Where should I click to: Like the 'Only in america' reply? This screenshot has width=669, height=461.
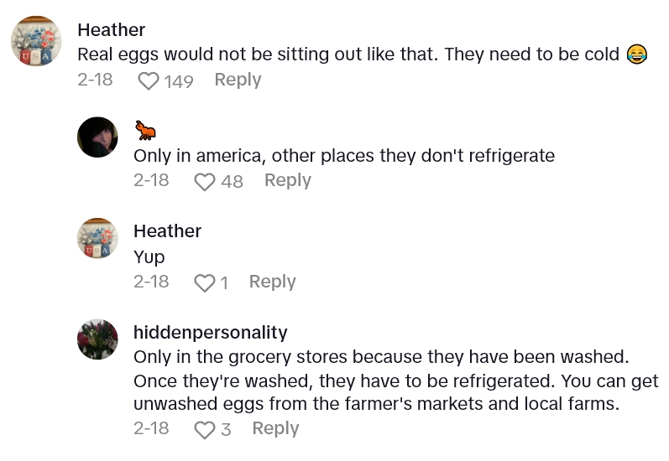[x=205, y=182]
